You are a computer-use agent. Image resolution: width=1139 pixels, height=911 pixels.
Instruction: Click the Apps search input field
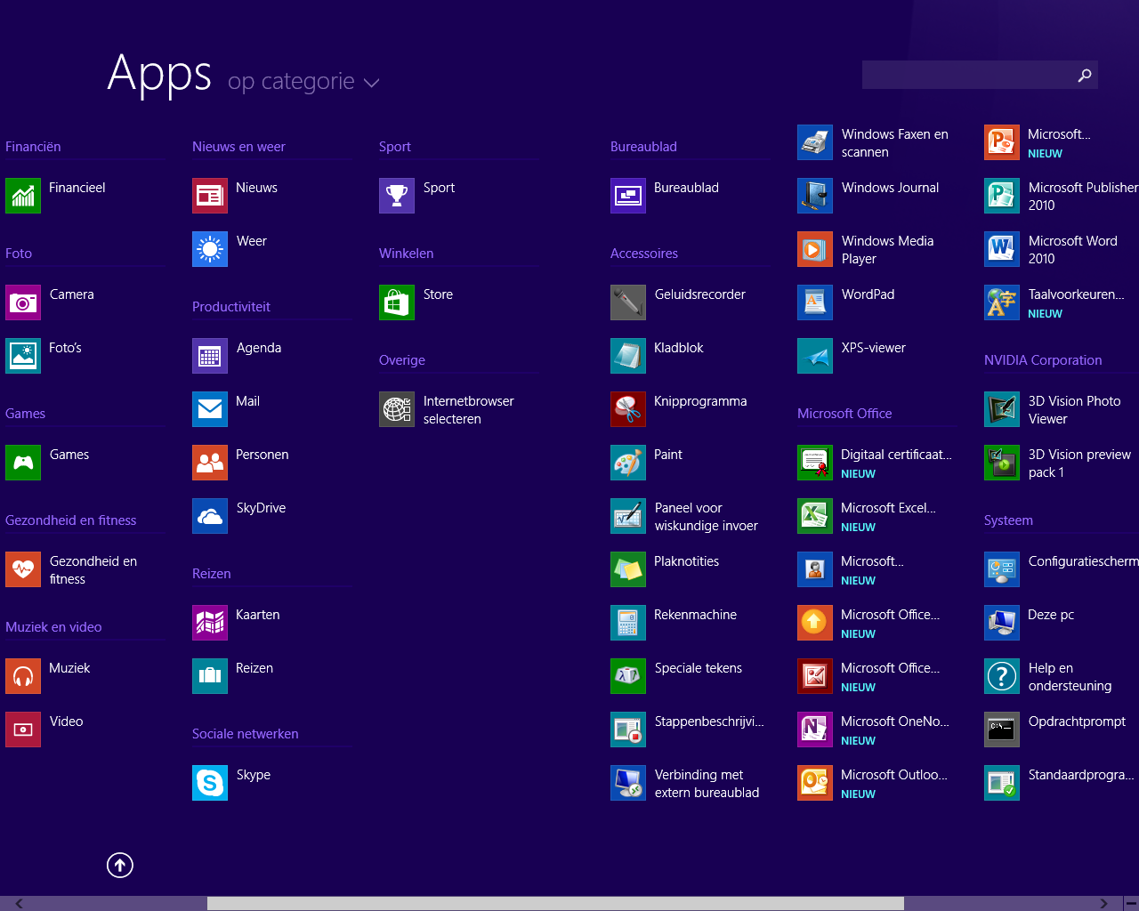point(966,75)
